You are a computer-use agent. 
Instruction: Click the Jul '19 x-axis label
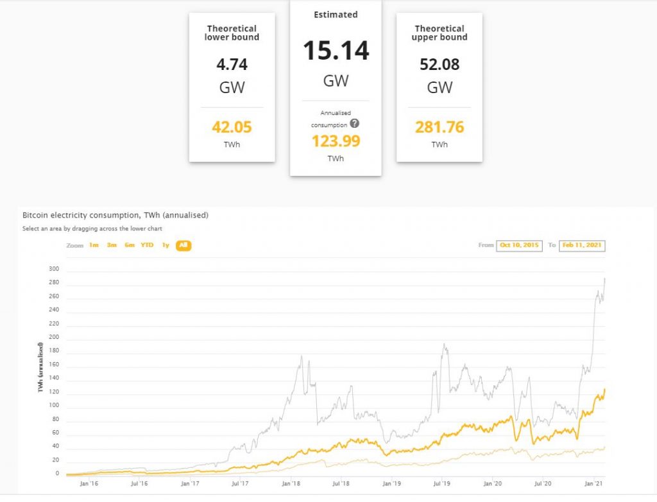point(441,483)
